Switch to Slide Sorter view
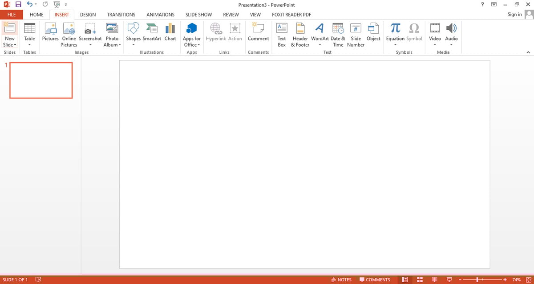This screenshot has height=284, width=534. coord(419,280)
